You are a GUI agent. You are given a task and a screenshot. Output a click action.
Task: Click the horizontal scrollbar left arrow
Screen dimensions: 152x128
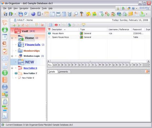pyautogui.click(x=49, y=61)
